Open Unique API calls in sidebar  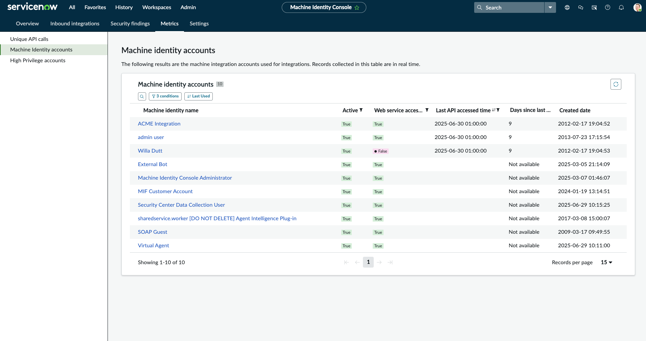[54, 39]
